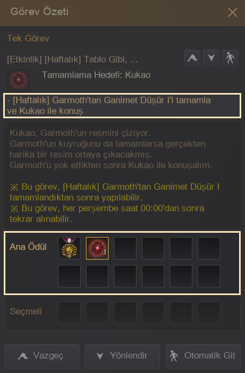Screen dimensions: 245x373
Task: Click the last Seçmeli reward slot
Action: pyautogui.click(x=209, y=313)
